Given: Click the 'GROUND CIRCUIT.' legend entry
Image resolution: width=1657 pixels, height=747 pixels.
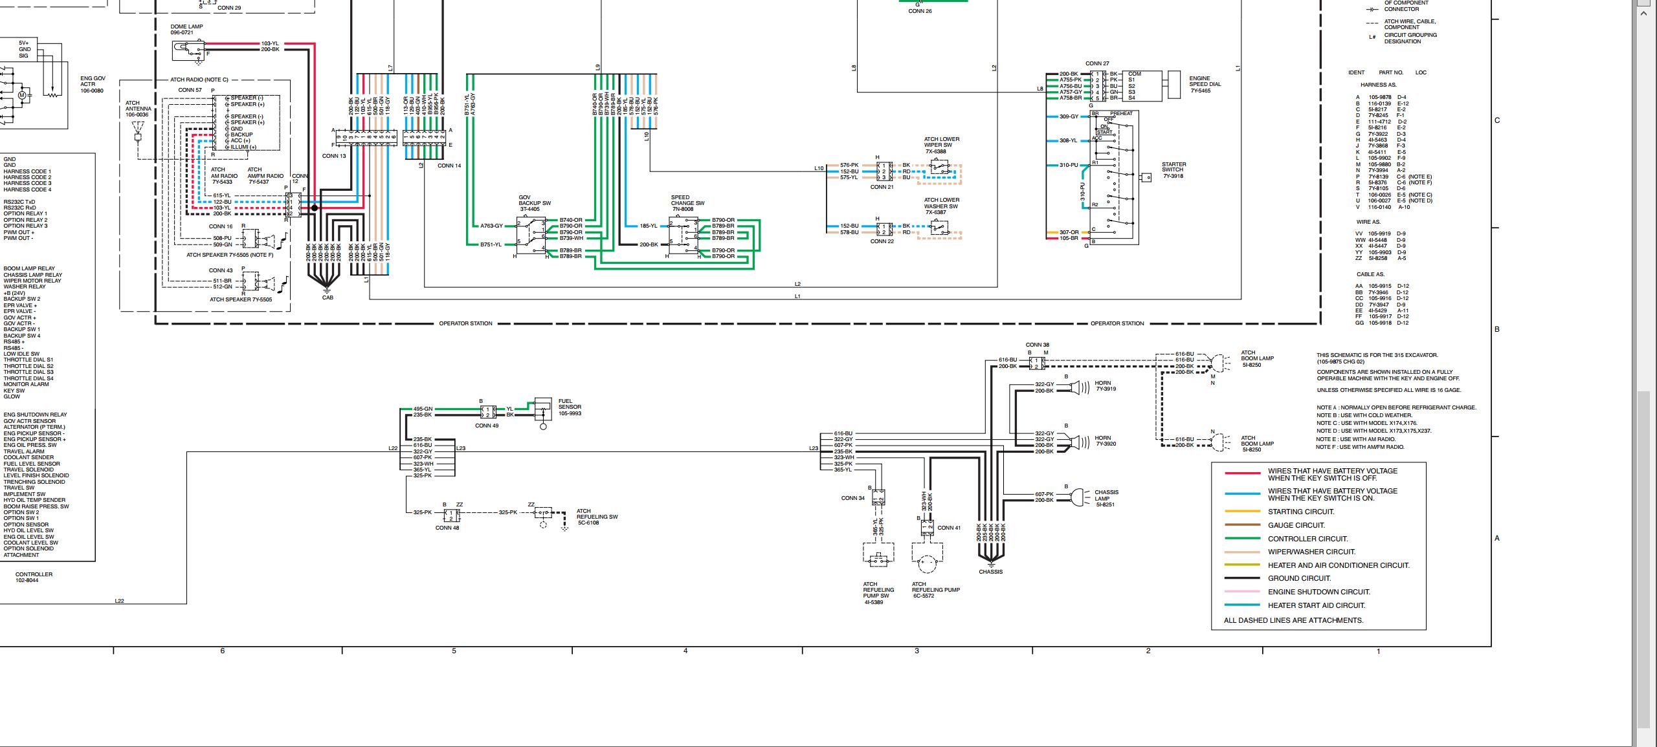Looking at the screenshot, I should click(1299, 578).
